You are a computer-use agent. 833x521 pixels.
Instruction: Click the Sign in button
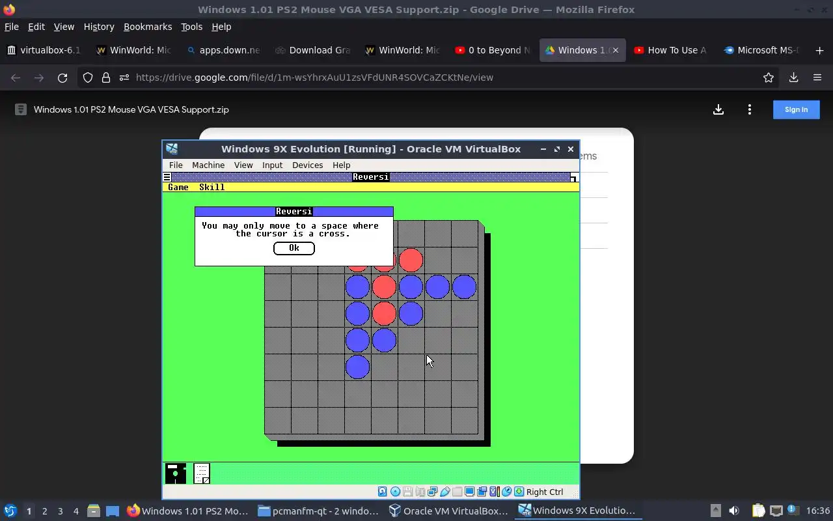point(796,109)
